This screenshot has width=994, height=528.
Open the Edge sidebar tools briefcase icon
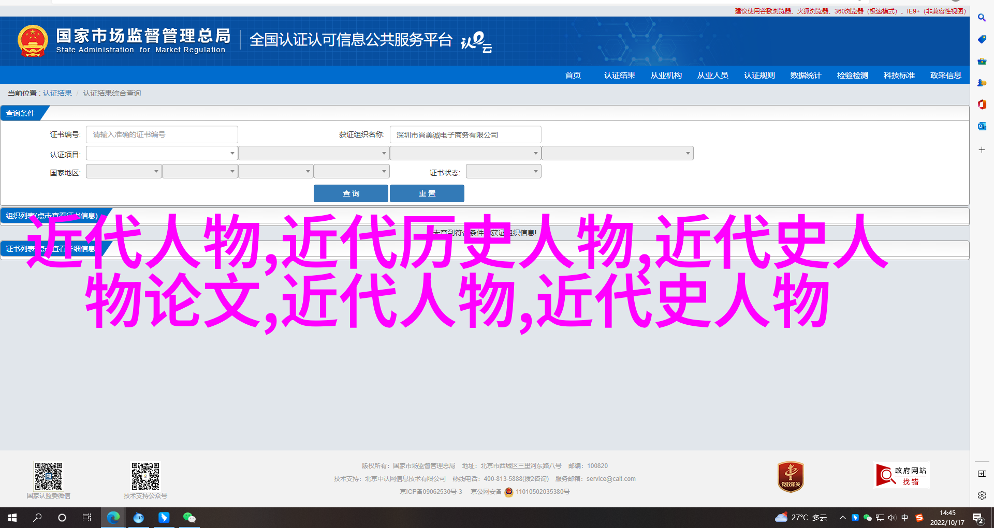[x=982, y=61]
